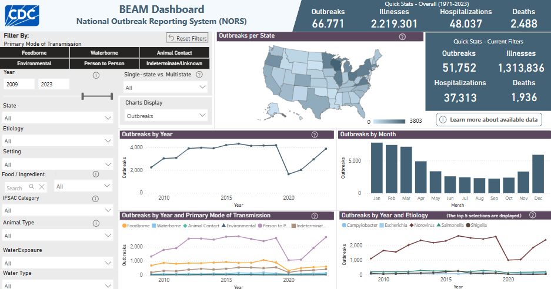Click Escherichia legend marker
The image size is (551, 289).
pyautogui.click(x=382, y=225)
